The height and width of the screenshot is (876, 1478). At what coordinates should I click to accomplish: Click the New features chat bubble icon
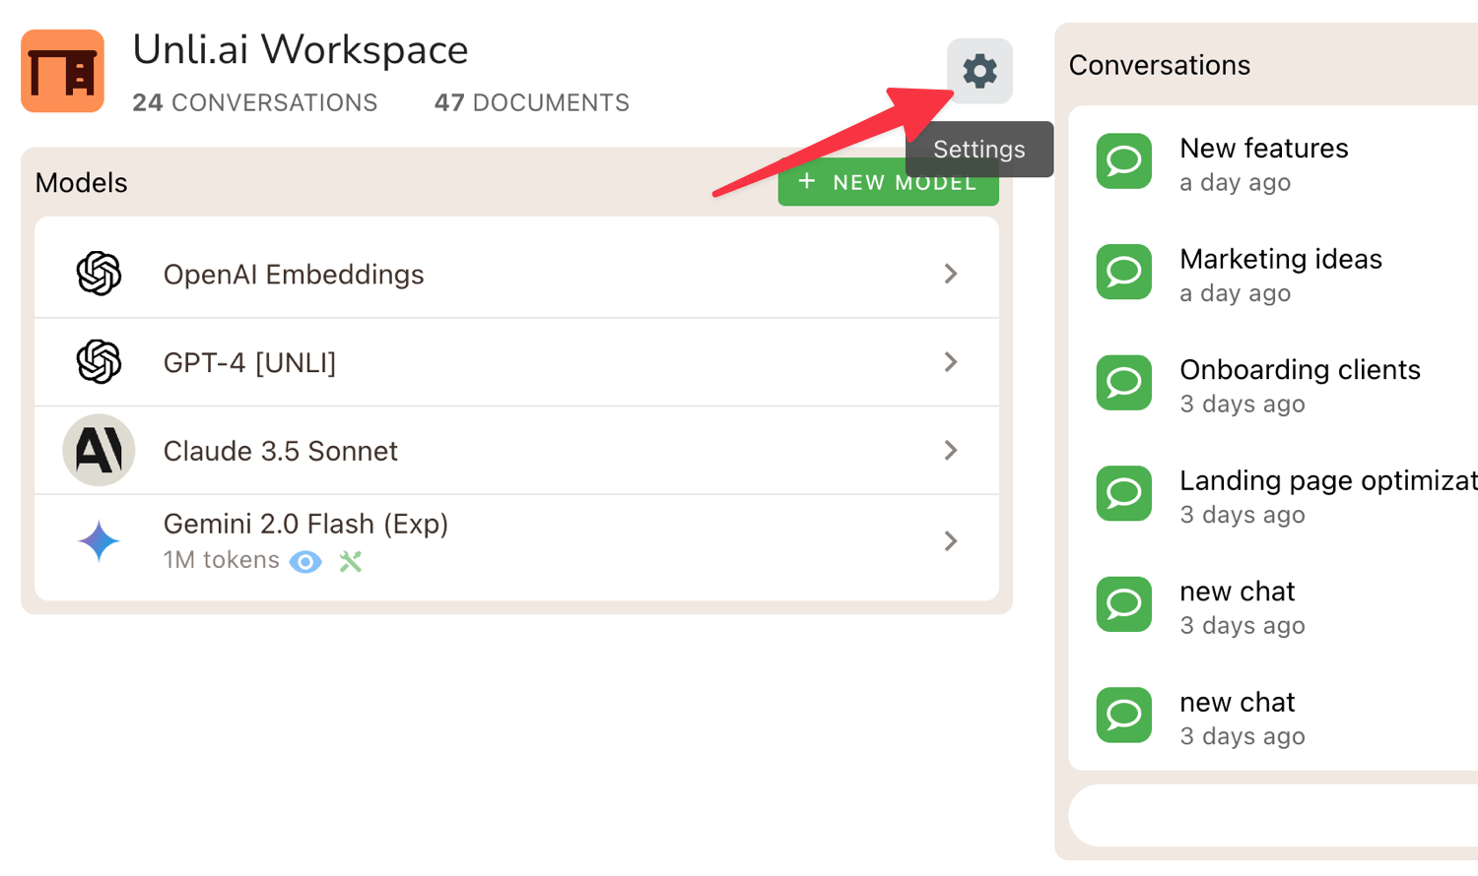click(x=1123, y=161)
